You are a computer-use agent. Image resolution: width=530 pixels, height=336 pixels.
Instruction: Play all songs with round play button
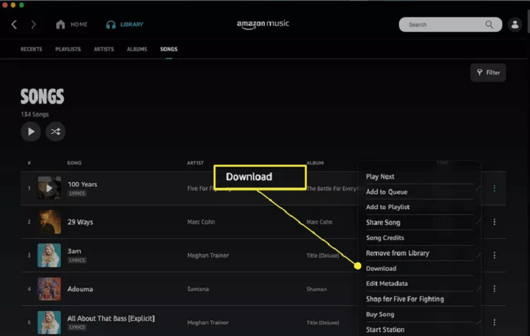click(30, 132)
